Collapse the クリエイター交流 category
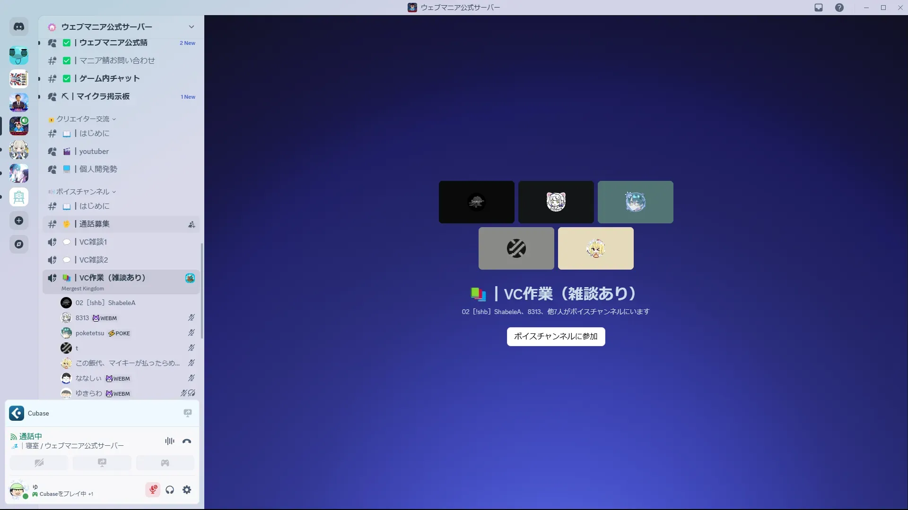Screen dimensions: 908x510 pyautogui.click(x=83, y=119)
